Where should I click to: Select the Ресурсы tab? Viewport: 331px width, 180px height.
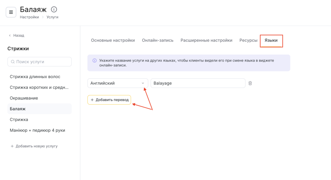point(248,40)
